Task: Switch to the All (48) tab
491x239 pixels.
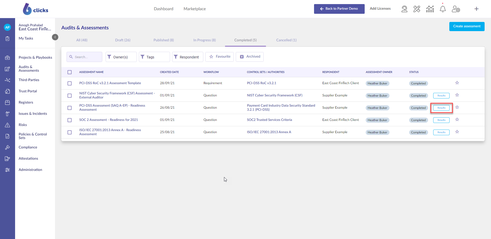Action: point(82,40)
